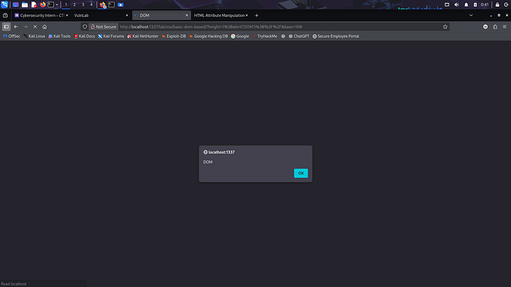Toggle the Firefox sidebar button

[6, 27]
